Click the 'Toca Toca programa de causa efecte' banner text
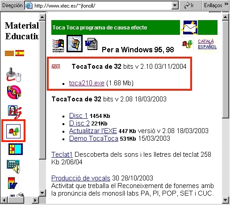This screenshot has height=205, width=230. pyautogui.click(x=100, y=28)
